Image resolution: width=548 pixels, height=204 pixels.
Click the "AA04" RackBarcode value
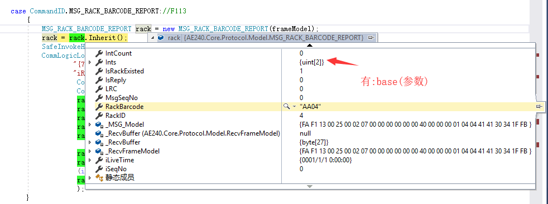point(310,107)
